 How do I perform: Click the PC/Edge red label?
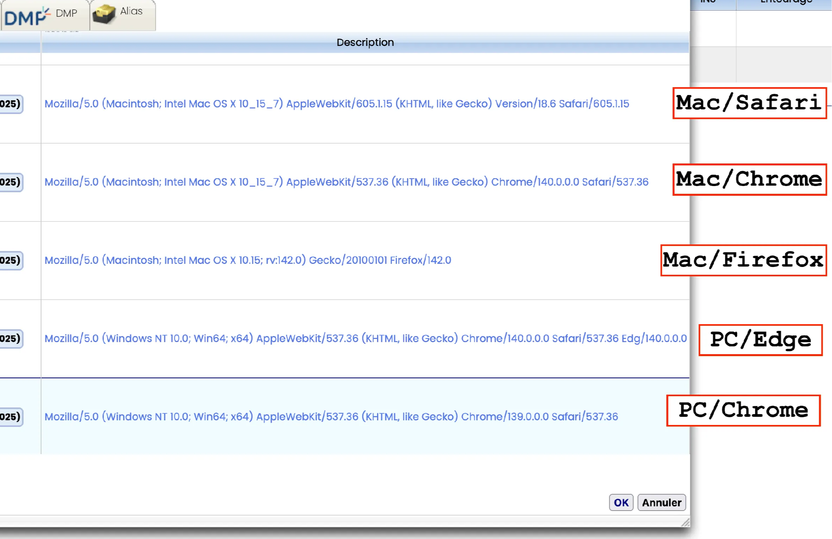tap(760, 340)
